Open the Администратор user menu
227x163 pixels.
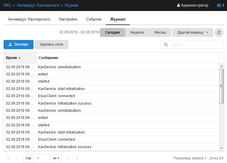point(193,5)
